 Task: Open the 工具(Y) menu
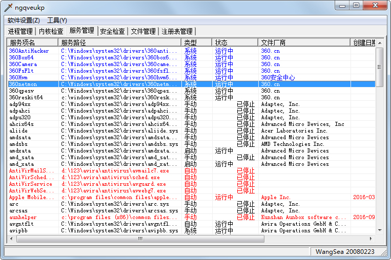57,20
